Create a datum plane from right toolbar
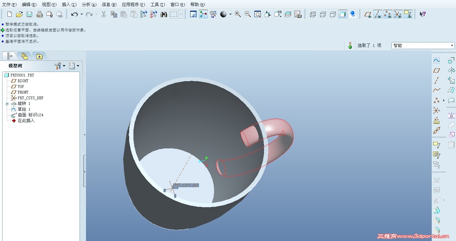 (436, 70)
